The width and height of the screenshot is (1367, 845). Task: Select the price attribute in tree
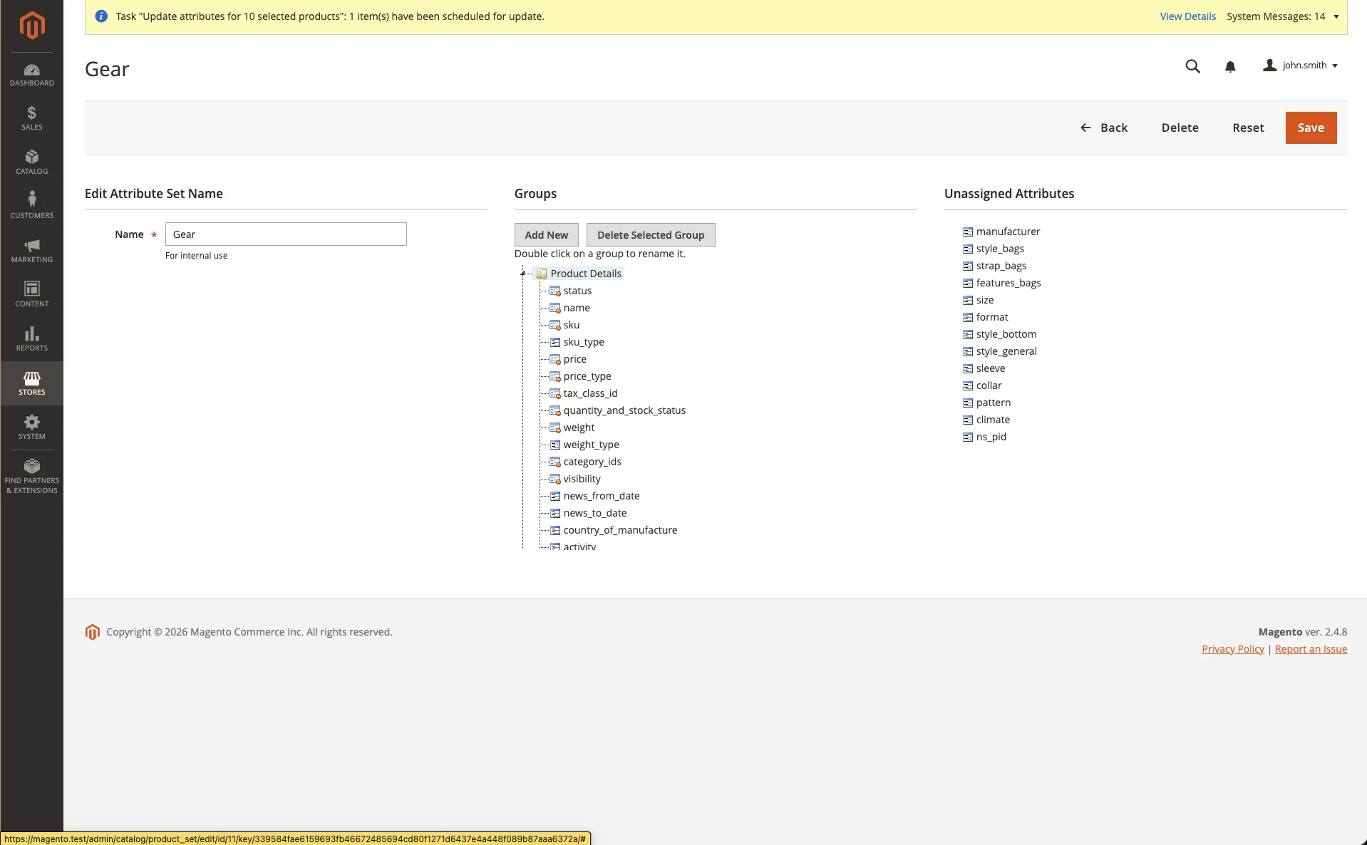tap(574, 359)
